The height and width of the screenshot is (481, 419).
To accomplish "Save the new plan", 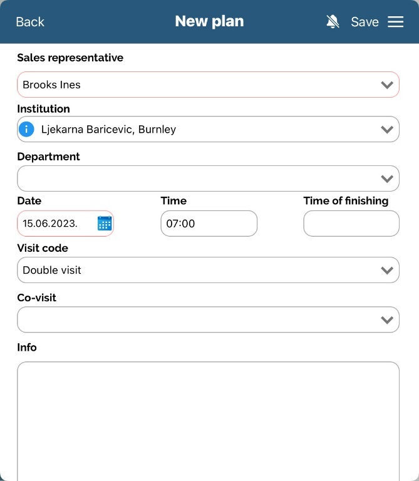I will click(365, 22).
